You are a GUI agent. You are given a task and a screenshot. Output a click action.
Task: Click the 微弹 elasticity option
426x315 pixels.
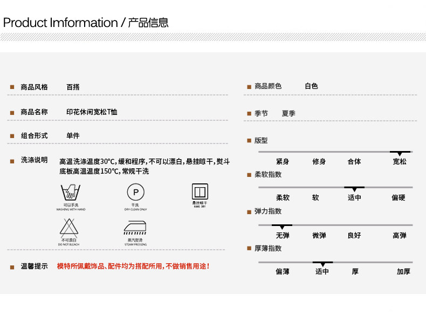coord(319,235)
